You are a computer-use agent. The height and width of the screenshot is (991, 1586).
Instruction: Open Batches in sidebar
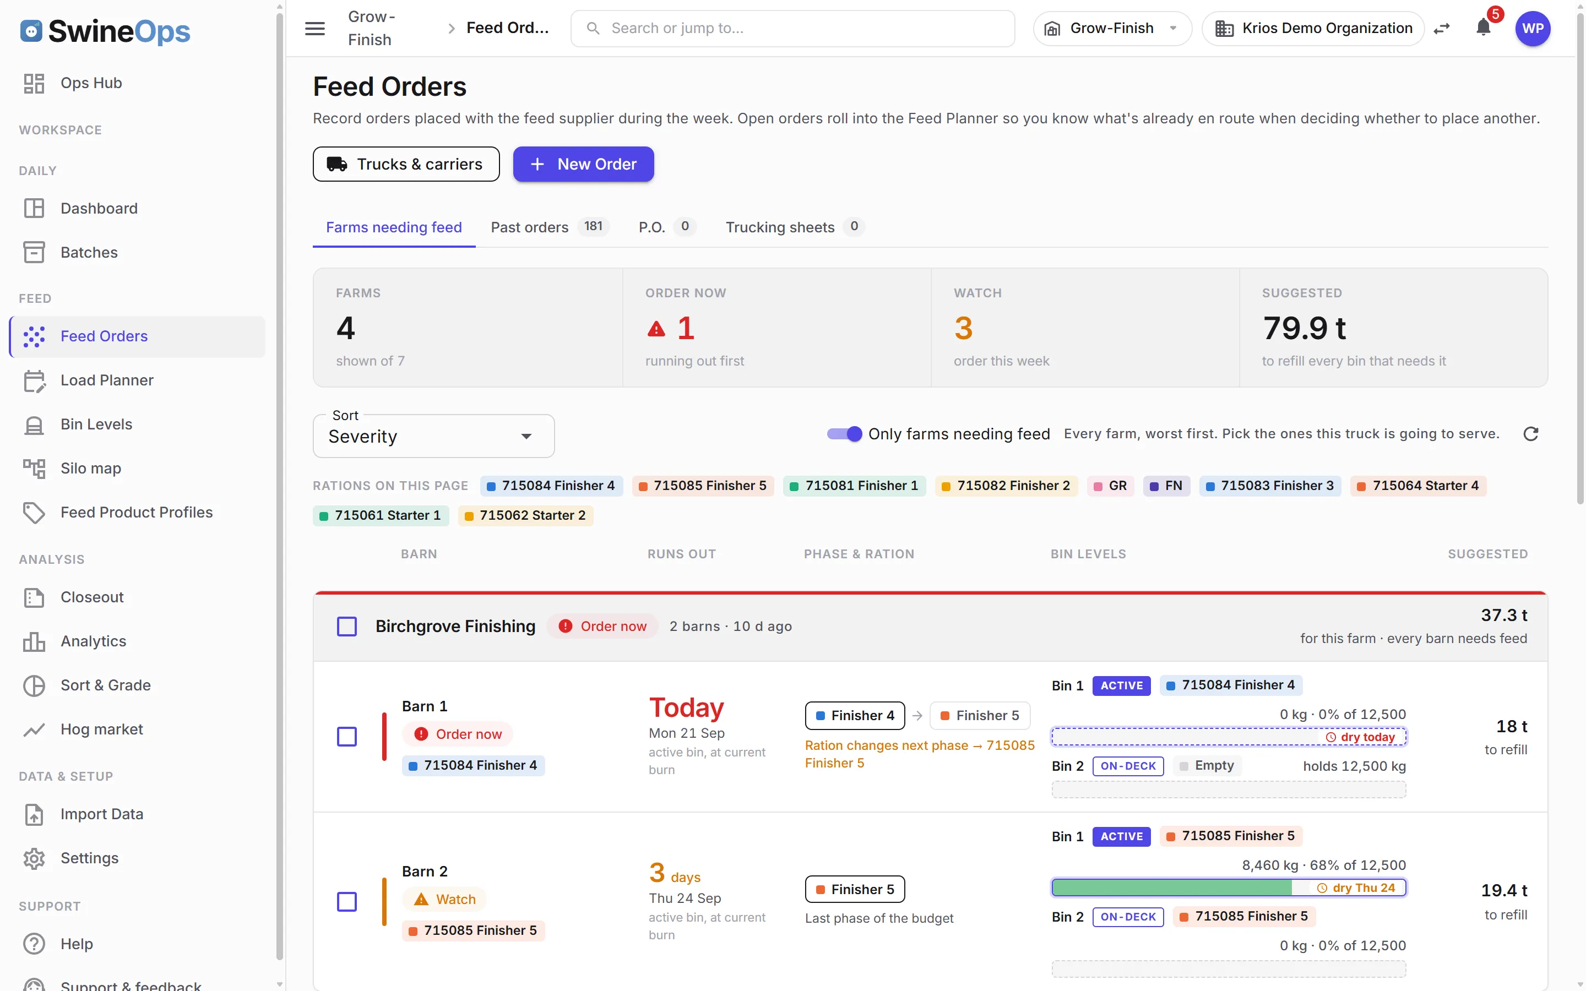pyautogui.click(x=138, y=252)
